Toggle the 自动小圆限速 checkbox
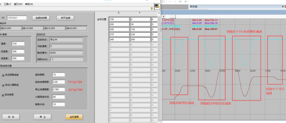The width and height of the screenshot is (286, 123). [x=3, y=85]
